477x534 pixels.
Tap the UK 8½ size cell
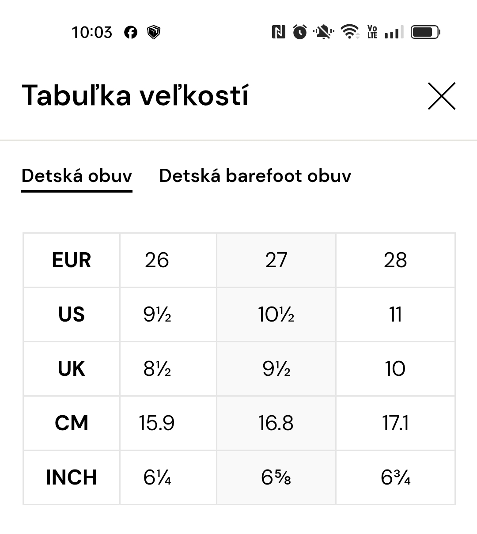click(157, 369)
